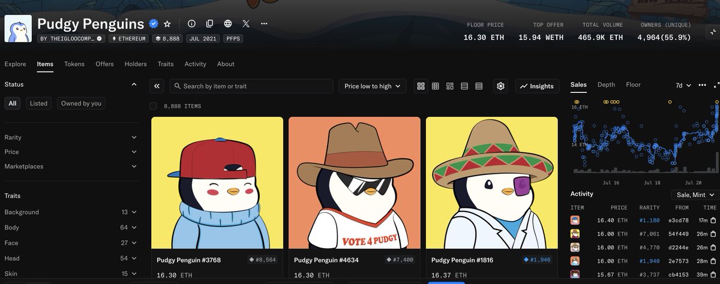Open the collection website globe icon
Viewport: 720px width, 284px height.
tap(228, 24)
